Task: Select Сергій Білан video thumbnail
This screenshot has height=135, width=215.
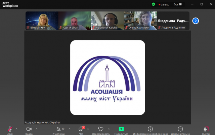Action: (75, 21)
